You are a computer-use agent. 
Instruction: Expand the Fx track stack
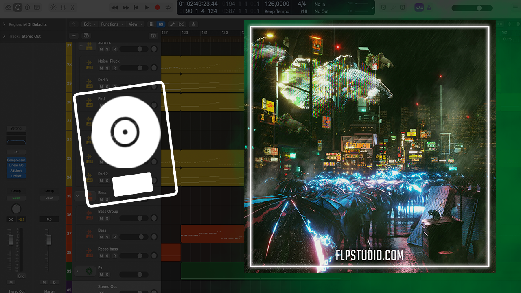point(77,271)
